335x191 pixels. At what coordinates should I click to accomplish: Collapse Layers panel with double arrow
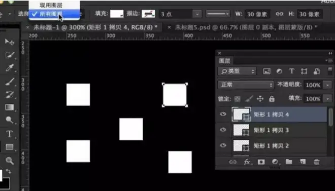coord(330,53)
